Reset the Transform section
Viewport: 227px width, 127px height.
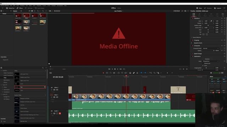[x=225, y=18]
